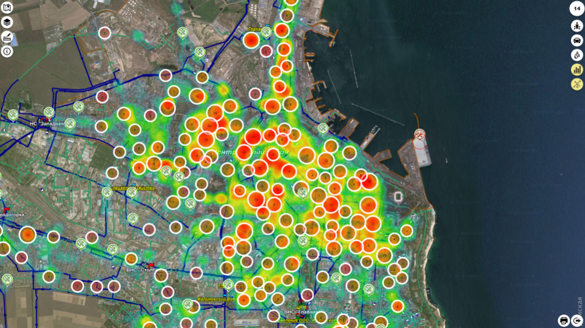The image size is (585, 328).
Task: Open the map layers panel
Action: [7, 23]
